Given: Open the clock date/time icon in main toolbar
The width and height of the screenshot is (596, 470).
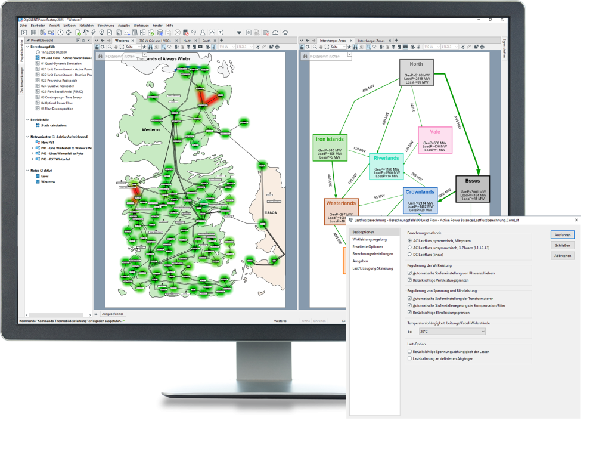Looking at the screenshot, I should pyautogui.click(x=60, y=32).
